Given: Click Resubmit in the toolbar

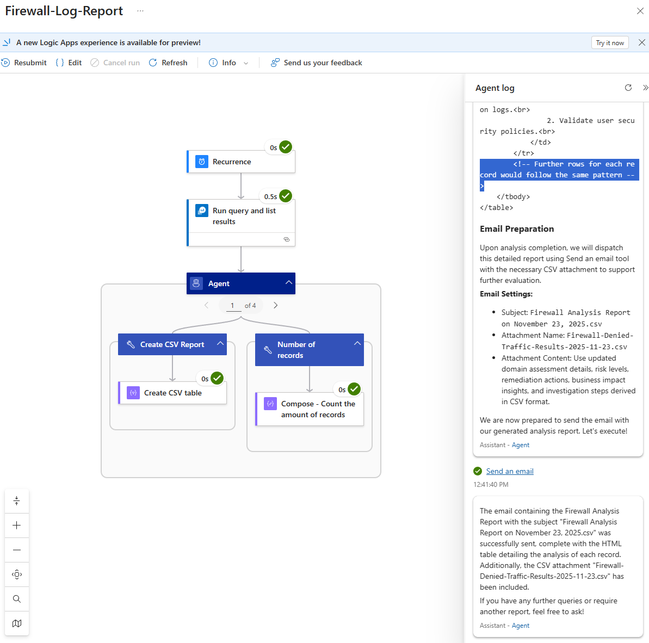Looking at the screenshot, I should pyautogui.click(x=24, y=63).
